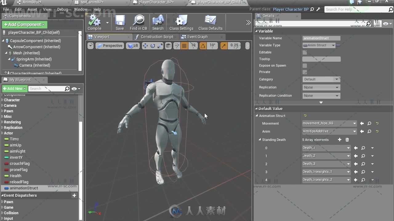This screenshot has width=394, height=221.
Task: Browse to Movement asset magnifier icon
Action: click(369, 123)
